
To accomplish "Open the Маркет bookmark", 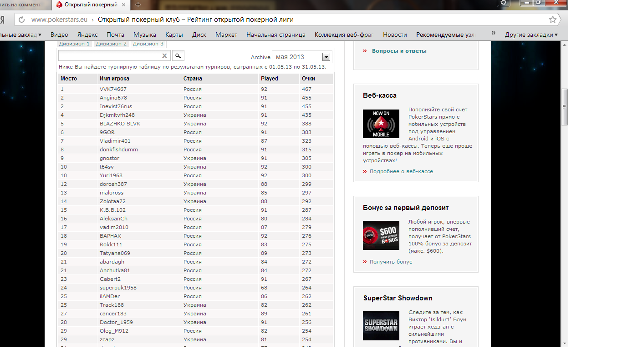I will 226,35.
